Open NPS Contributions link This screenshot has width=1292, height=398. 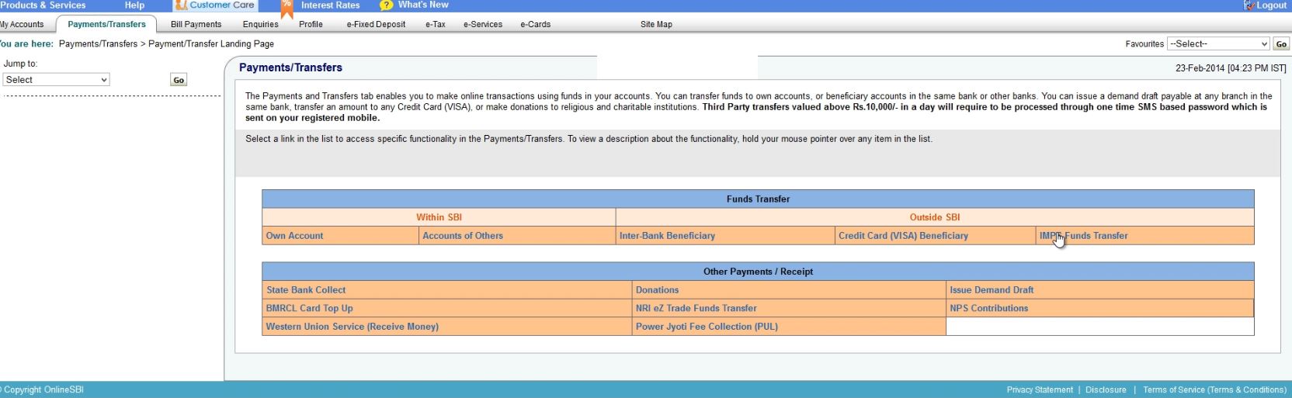(988, 309)
